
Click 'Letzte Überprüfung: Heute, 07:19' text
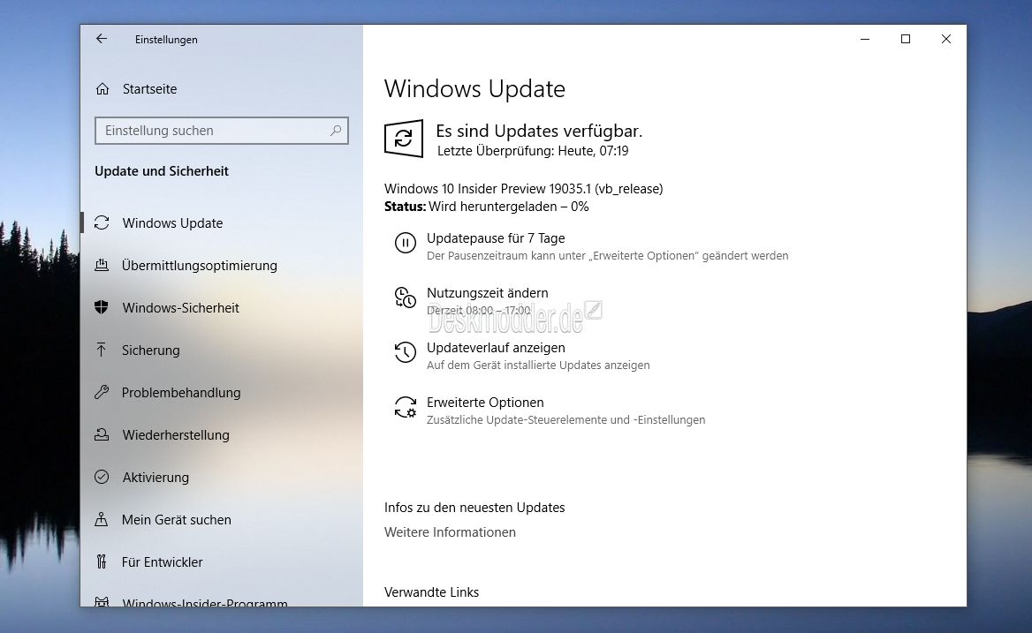[533, 151]
